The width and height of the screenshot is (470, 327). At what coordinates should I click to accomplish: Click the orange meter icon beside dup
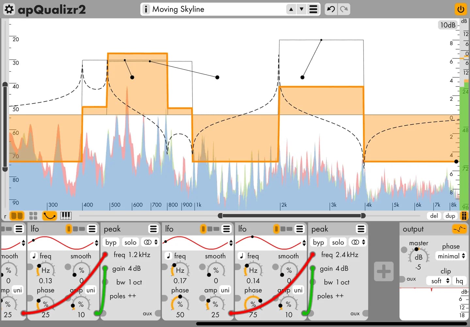(463, 215)
